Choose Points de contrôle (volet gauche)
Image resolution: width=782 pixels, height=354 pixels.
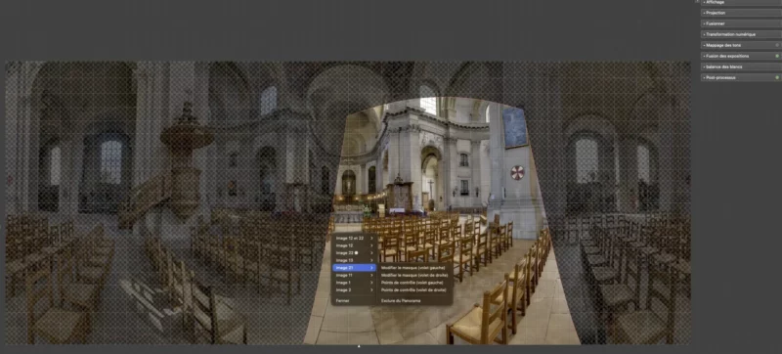tap(414, 283)
